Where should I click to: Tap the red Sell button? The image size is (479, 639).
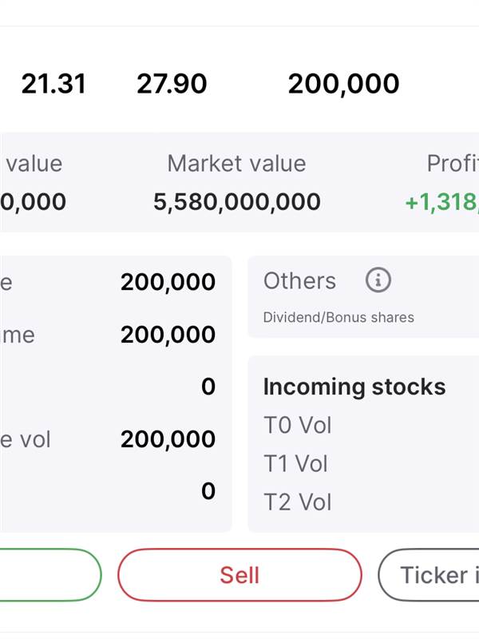coord(239,575)
